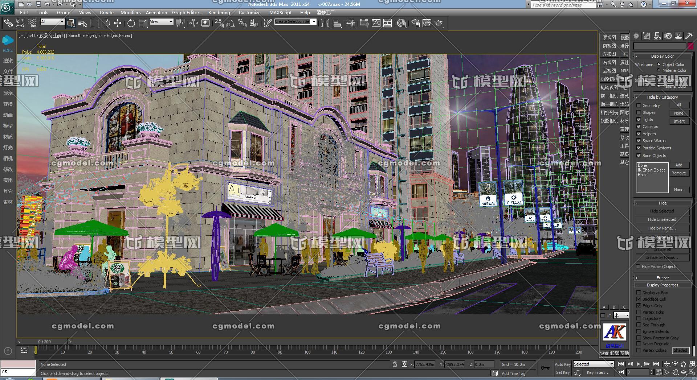Open the 3ds Max application menu logo

coord(7,7)
